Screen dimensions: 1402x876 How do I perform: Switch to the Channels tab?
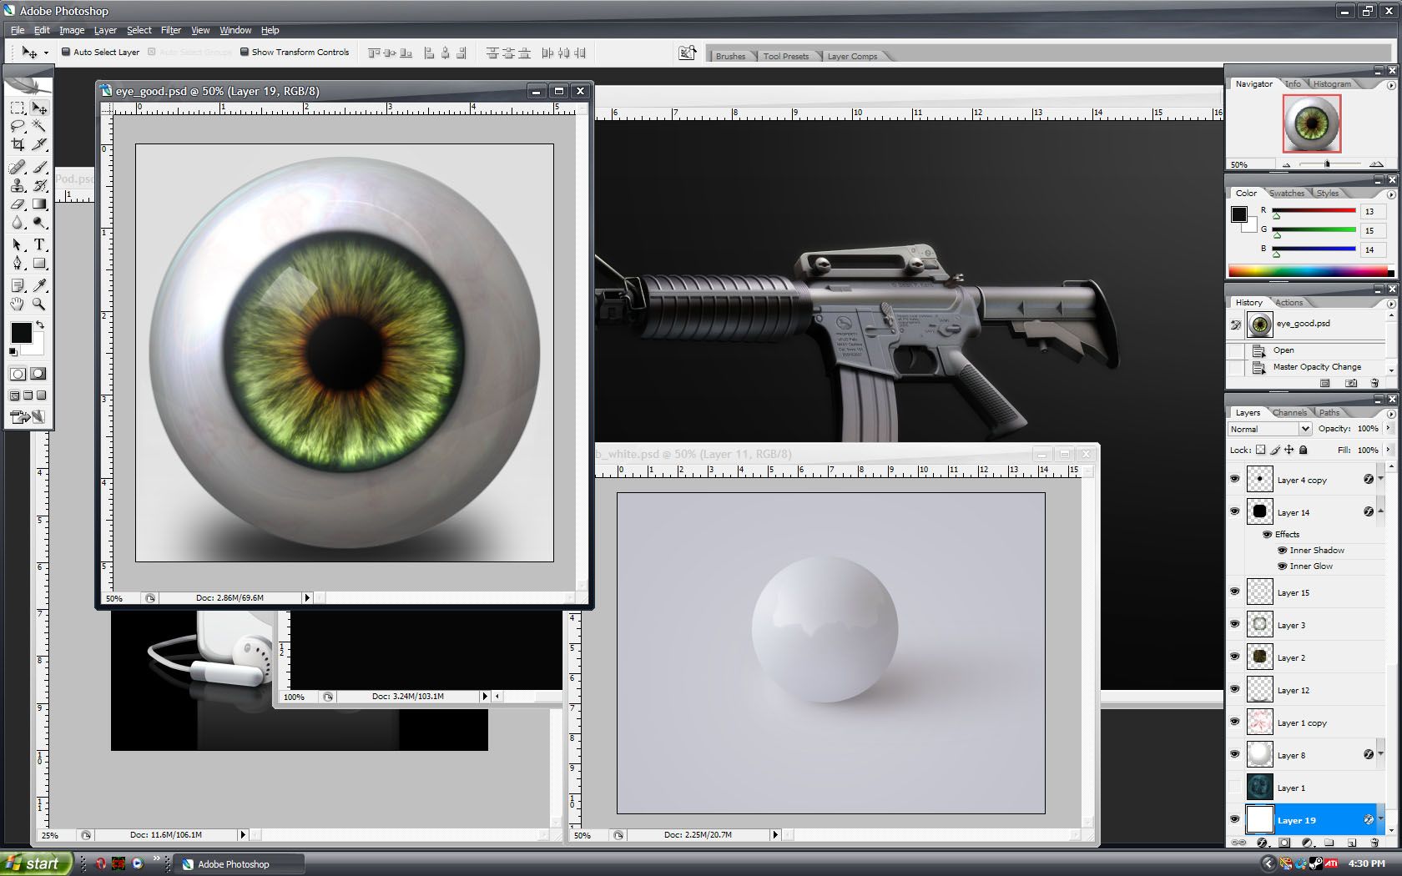pyautogui.click(x=1289, y=413)
